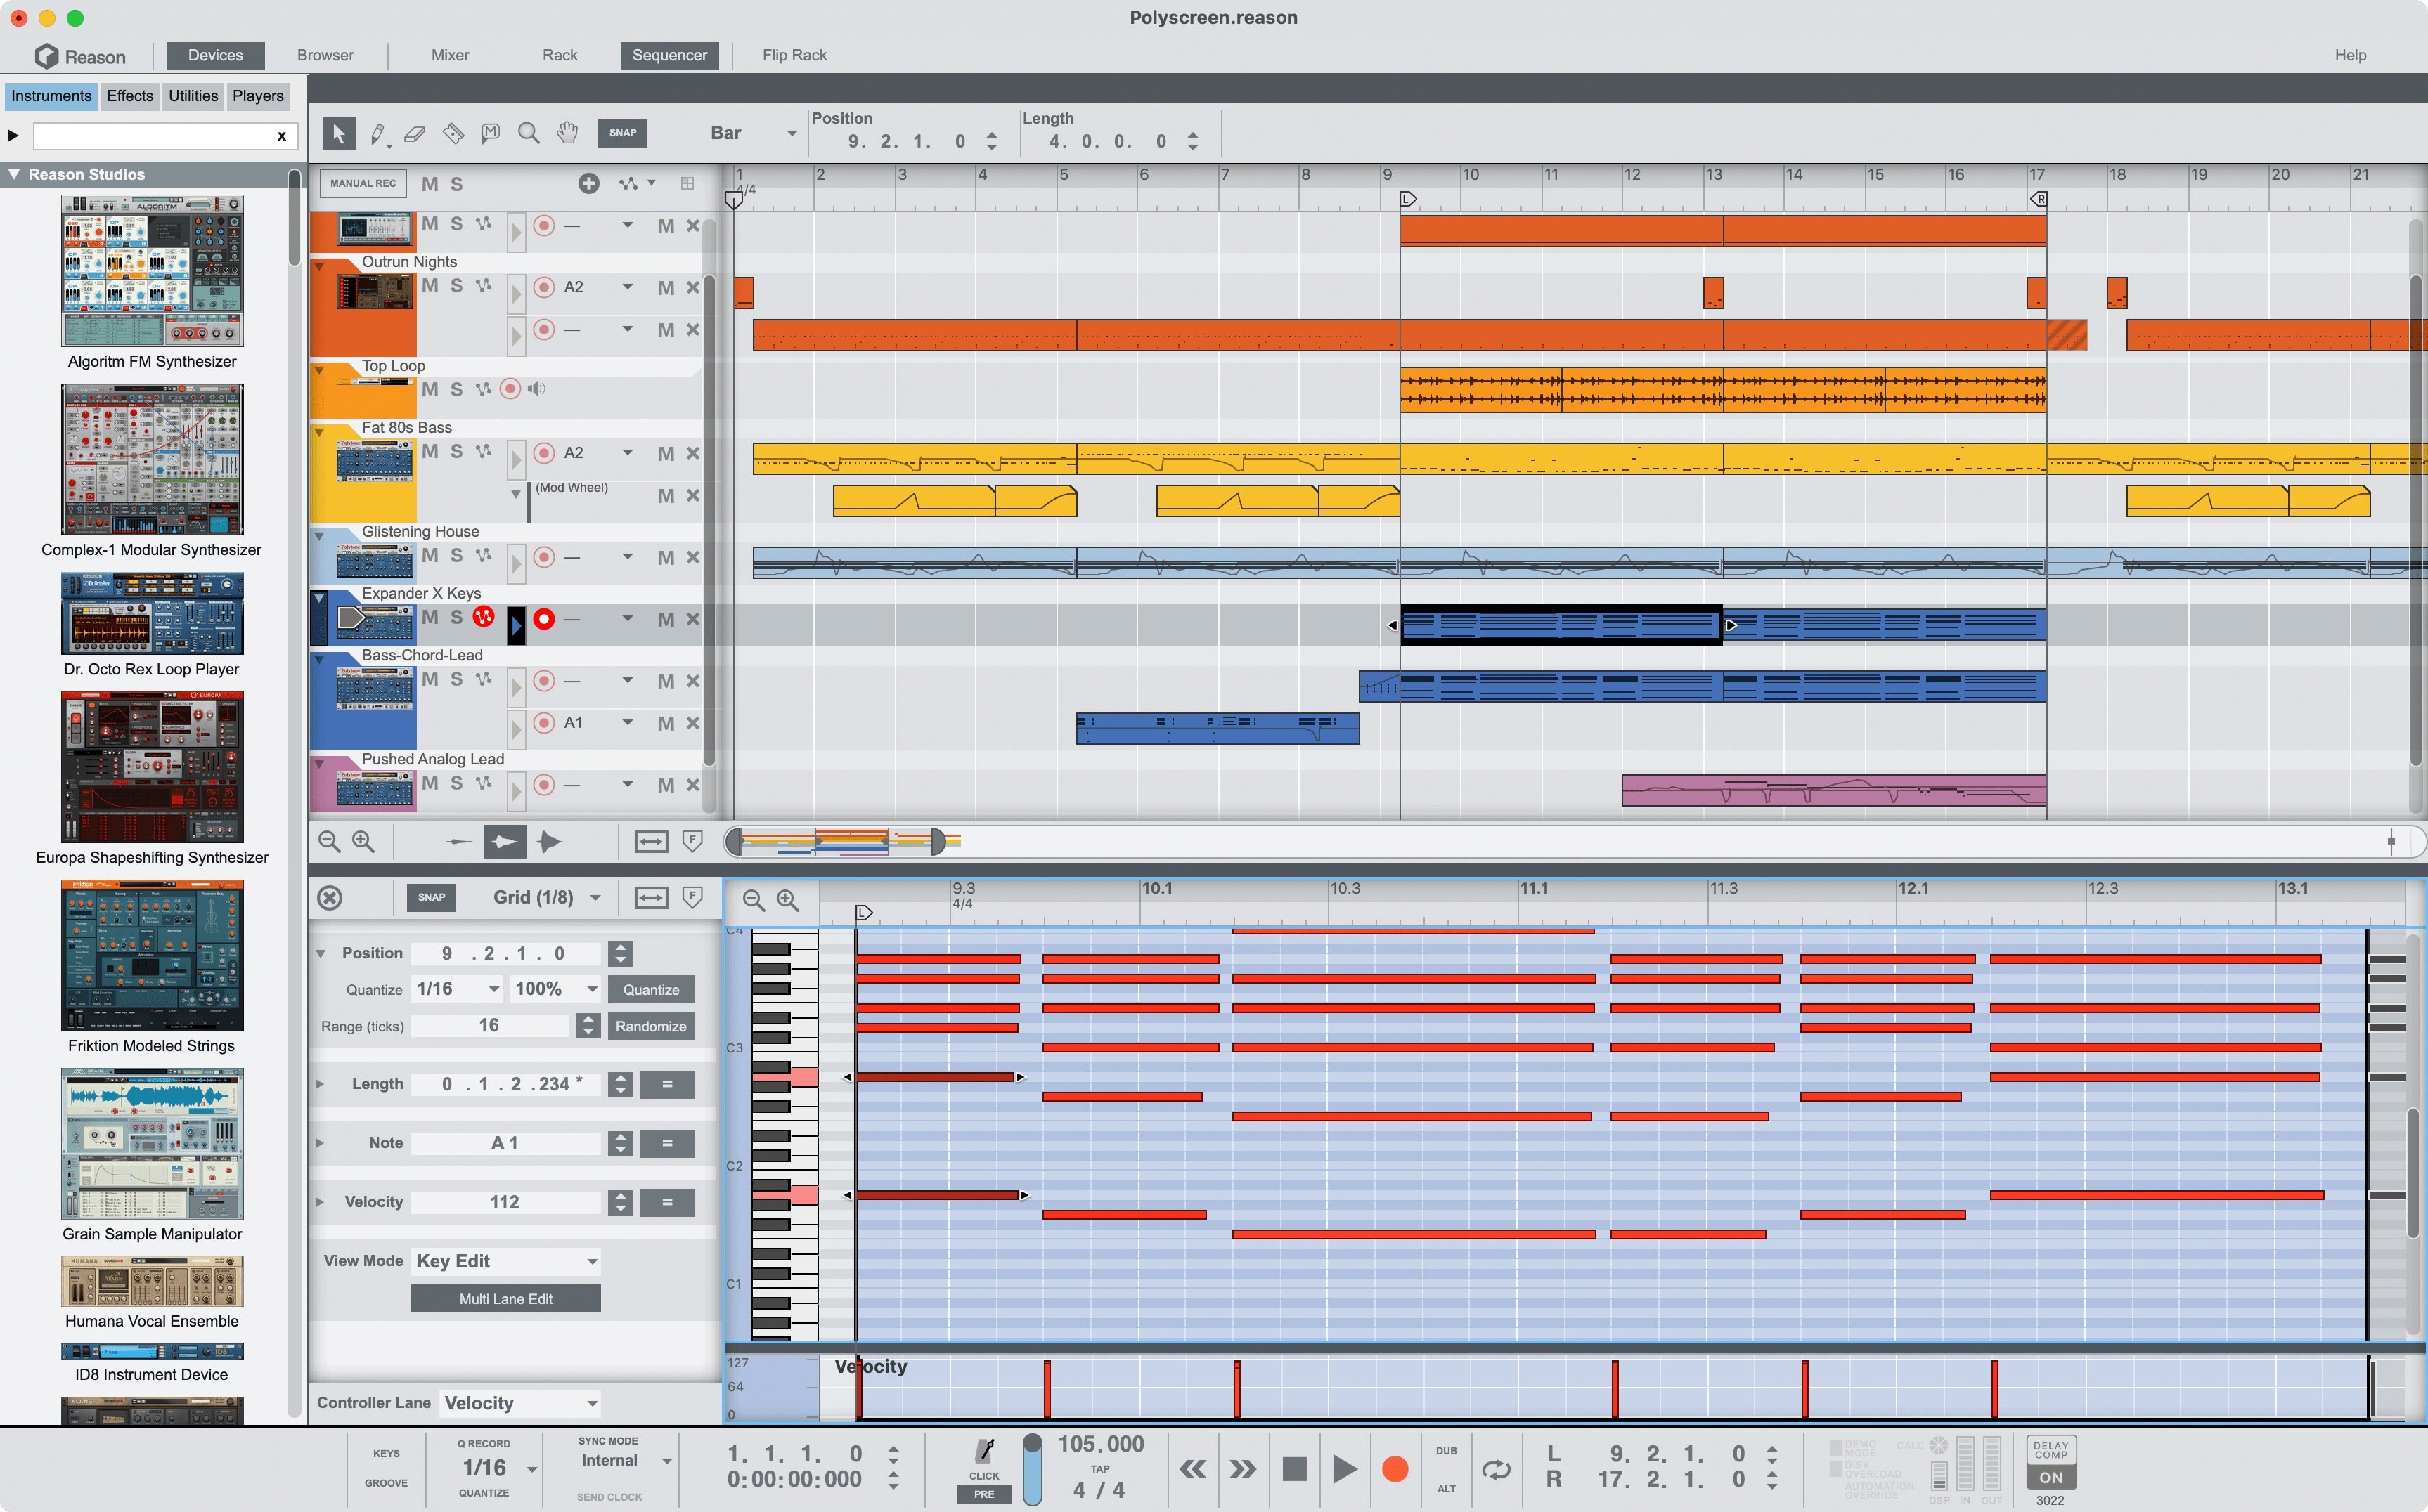Open the Controller Lane Velocity dropdown
This screenshot has height=1512, width=2428.
[518, 1402]
